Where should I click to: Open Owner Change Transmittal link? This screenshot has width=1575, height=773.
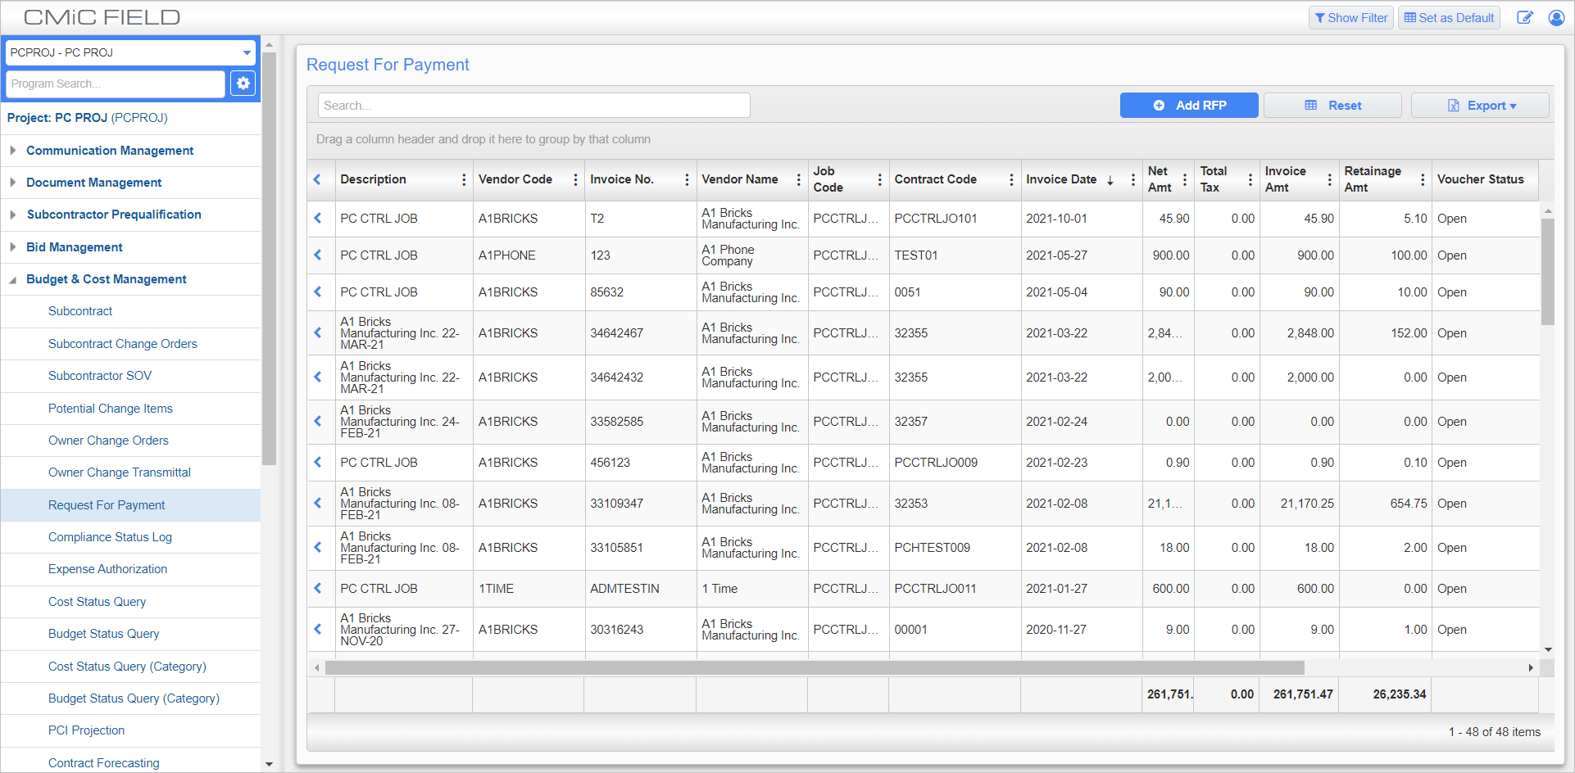click(119, 472)
